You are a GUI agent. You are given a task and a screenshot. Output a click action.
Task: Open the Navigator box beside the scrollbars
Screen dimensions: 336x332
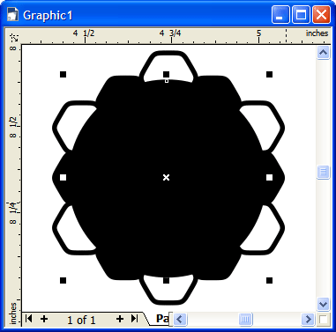point(323,319)
